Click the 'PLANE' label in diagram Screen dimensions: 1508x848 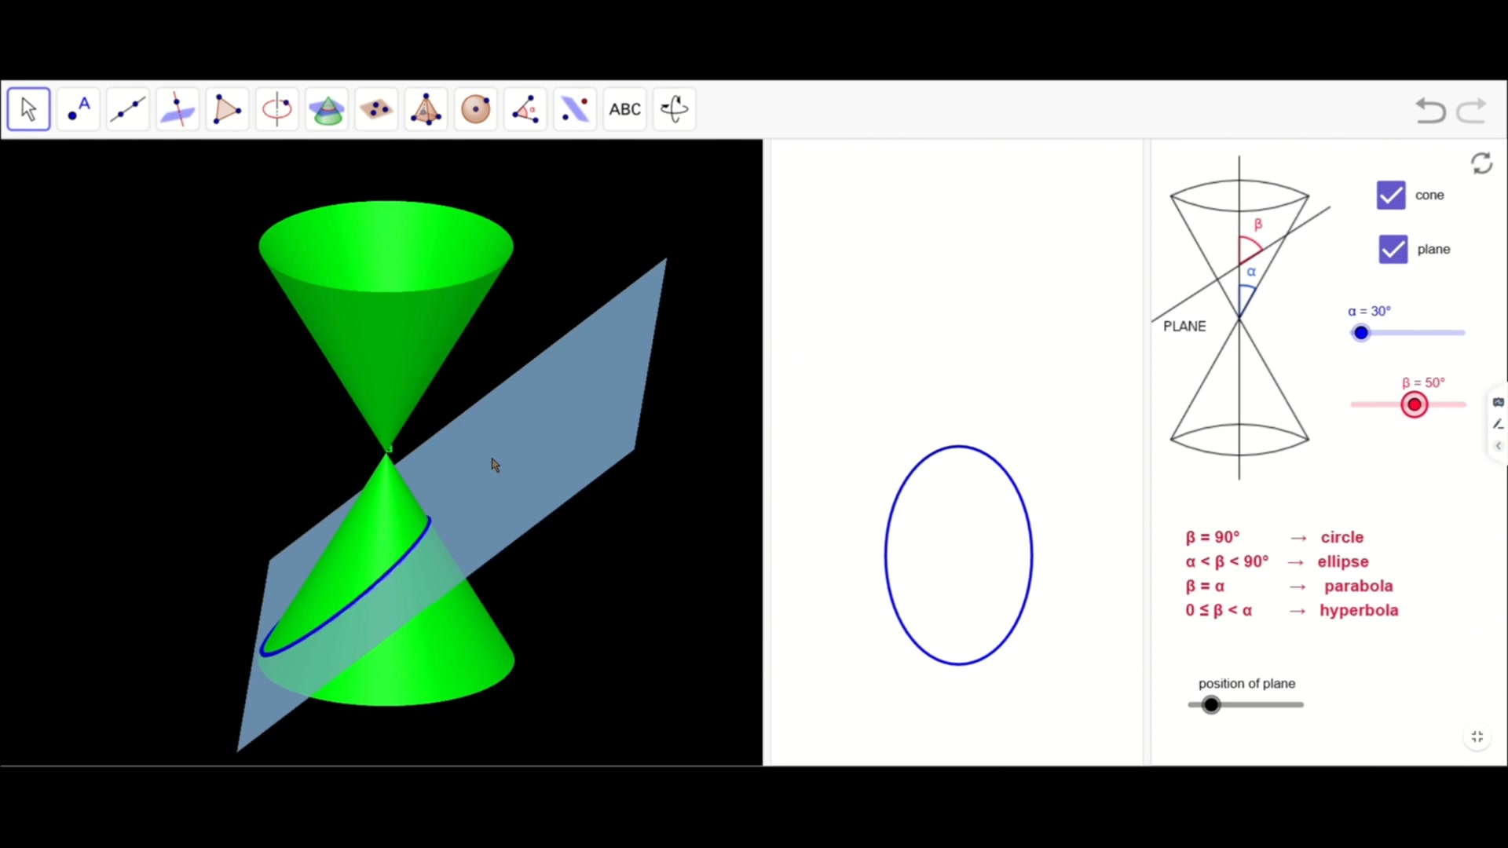(x=1184, y=326)
